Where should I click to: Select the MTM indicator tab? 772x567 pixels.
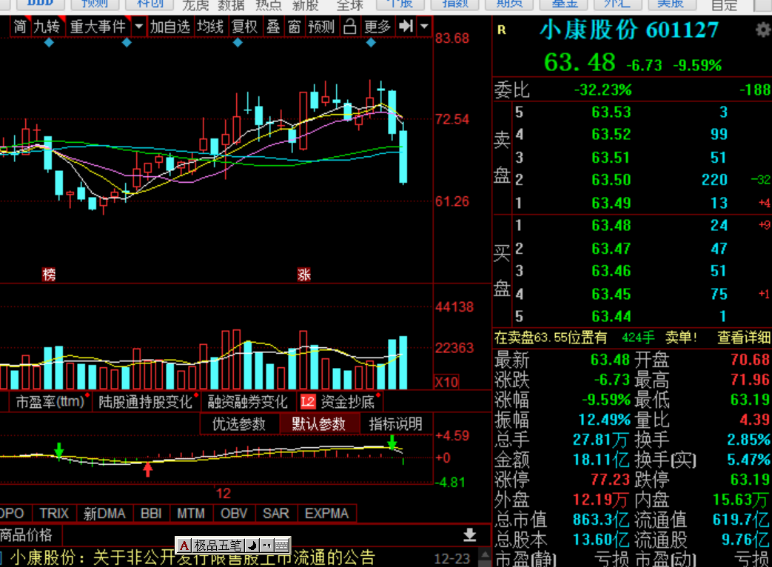click(191, 514)
